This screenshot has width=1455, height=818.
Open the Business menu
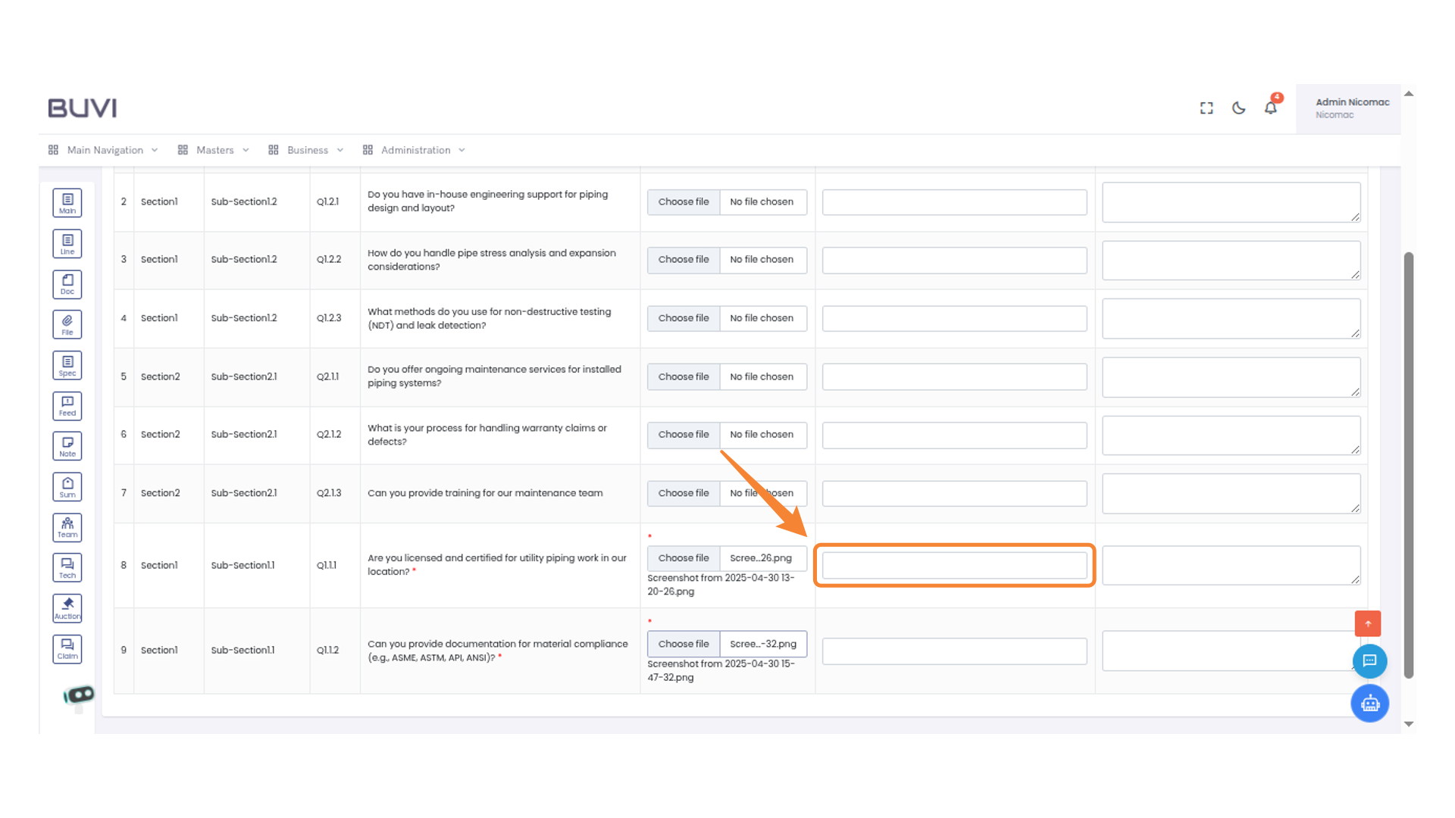click(306, 150)
